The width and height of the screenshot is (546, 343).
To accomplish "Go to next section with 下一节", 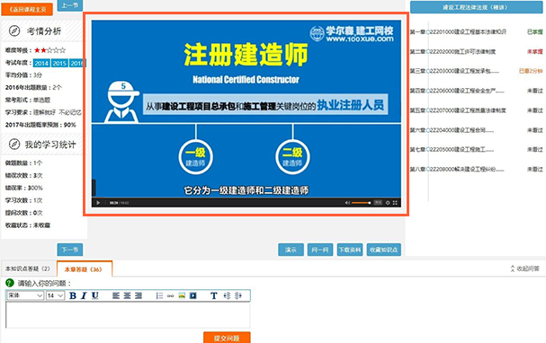I will pyautogui.click(x=70, y=250).
